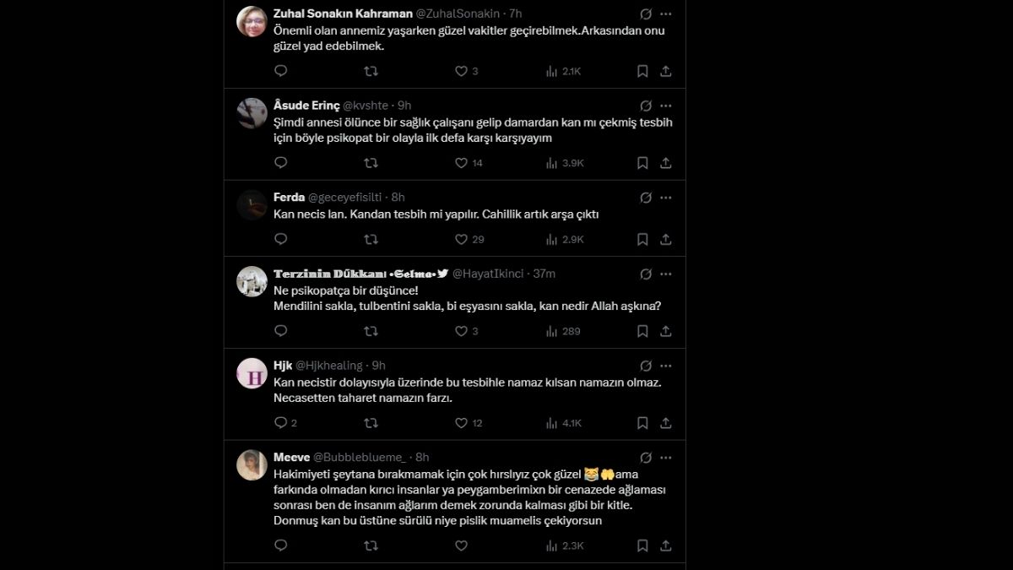Open more options on Zuhal's tweet
This screenshot has height=570, width=1013.
pyautogui.click(x=666, y=14)
